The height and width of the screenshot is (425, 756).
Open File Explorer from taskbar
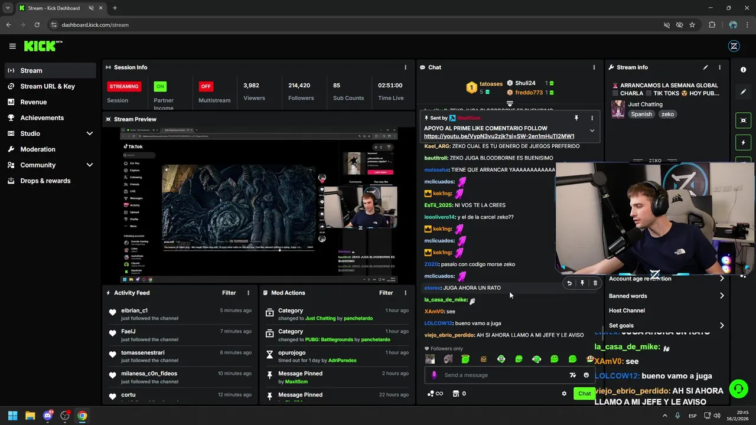30,416
